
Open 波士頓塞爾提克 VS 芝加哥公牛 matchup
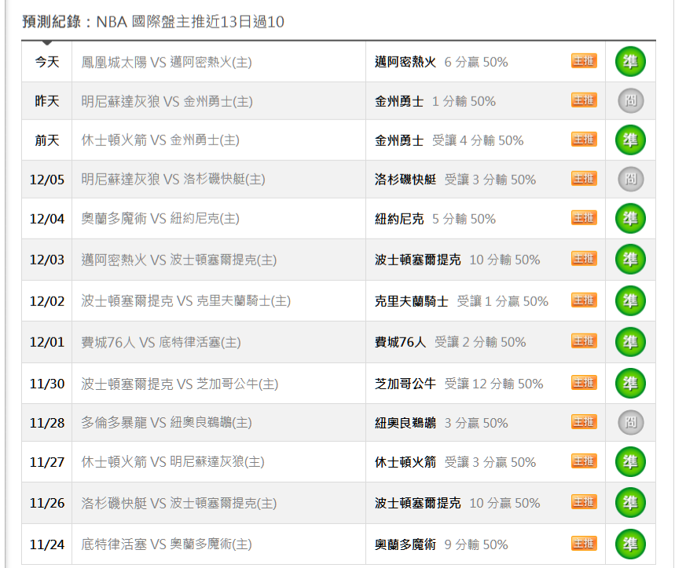(x=180, y=384)
